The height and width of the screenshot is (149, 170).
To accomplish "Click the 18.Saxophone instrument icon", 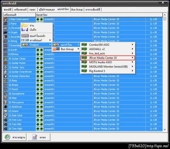I will (x=5, y=94).
